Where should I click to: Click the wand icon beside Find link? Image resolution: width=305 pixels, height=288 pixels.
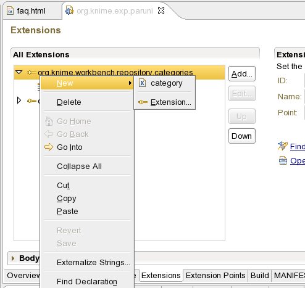click(x=283, y=146)
